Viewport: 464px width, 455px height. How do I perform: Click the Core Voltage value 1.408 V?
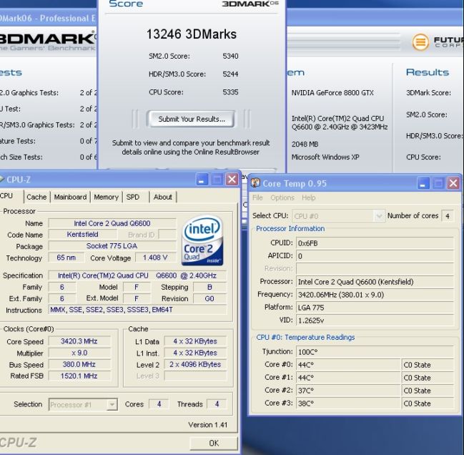coord(156,258)
